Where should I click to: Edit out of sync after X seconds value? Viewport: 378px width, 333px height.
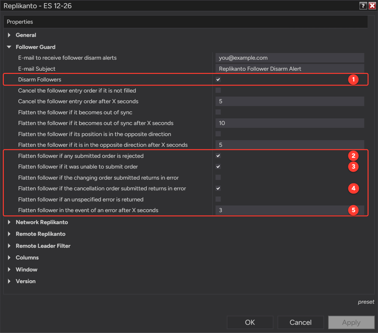click(290, 123)
